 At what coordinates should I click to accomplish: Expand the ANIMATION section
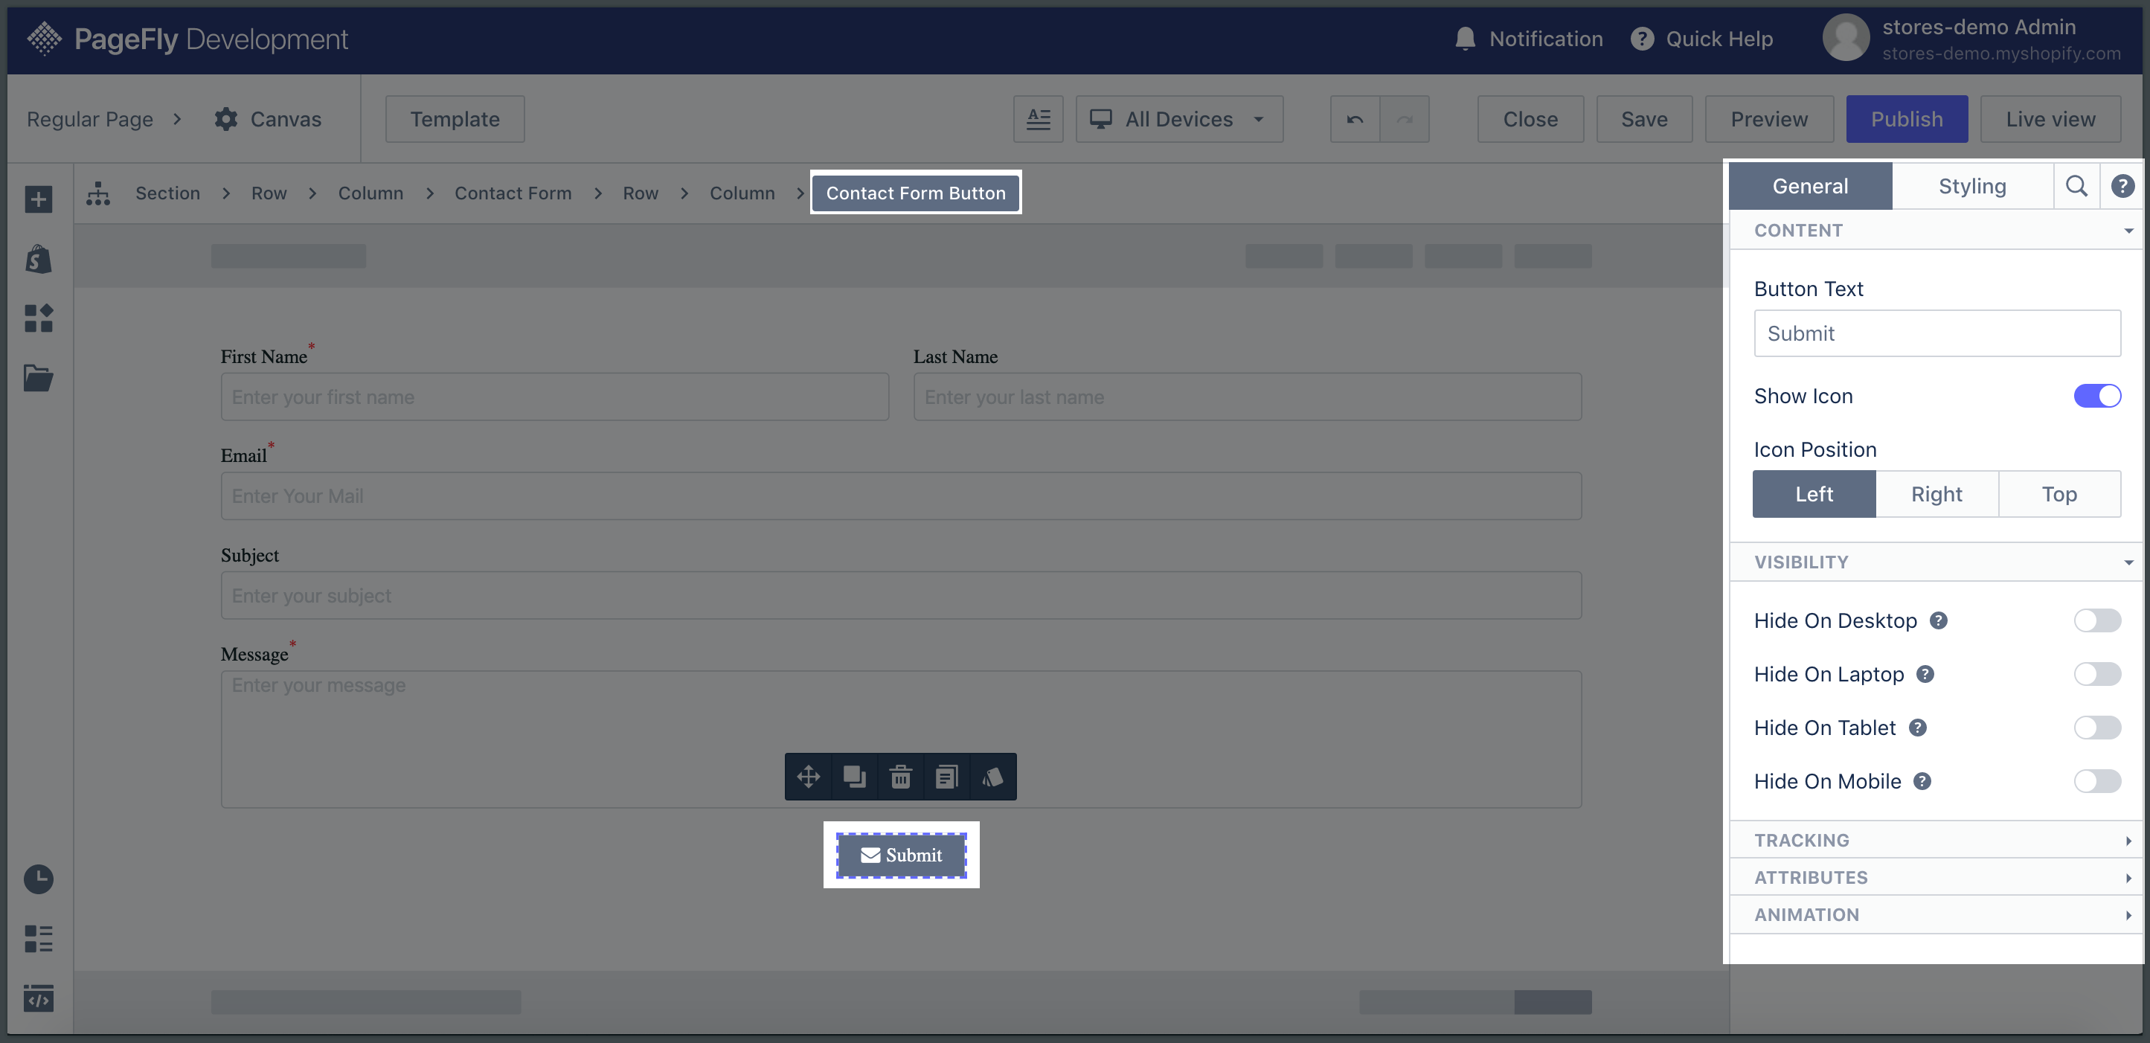pyautogui.click(x=1936, y=915)
